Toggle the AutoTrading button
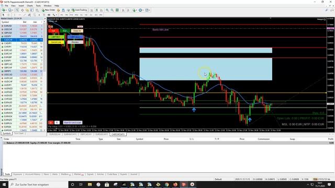The height and width of the screenshot is (188, 335). click(x=80, y=10)
